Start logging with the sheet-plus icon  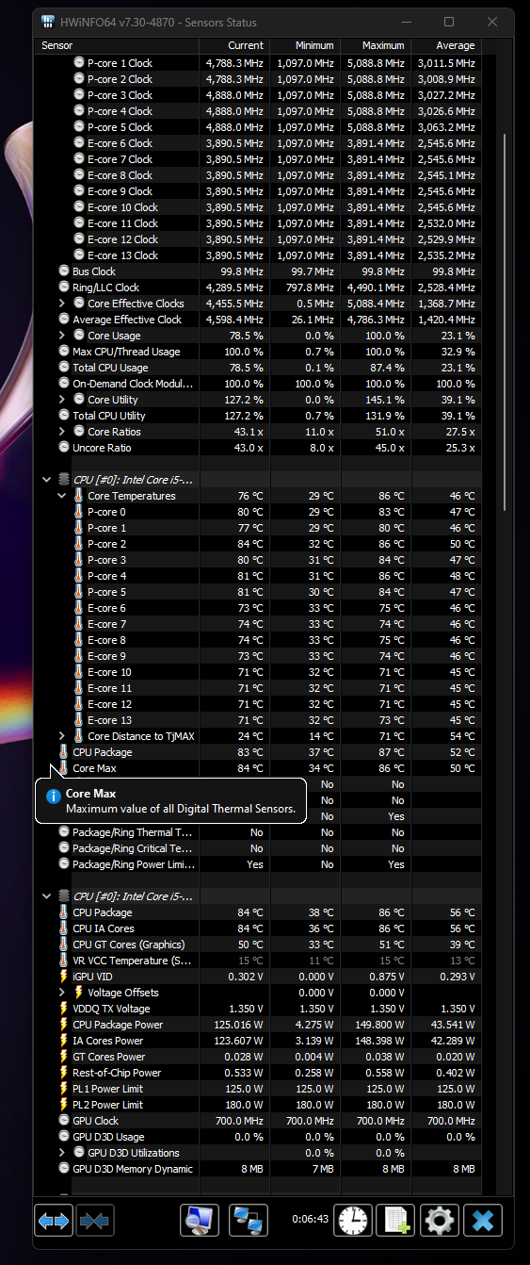click(x=395, y=1220)
